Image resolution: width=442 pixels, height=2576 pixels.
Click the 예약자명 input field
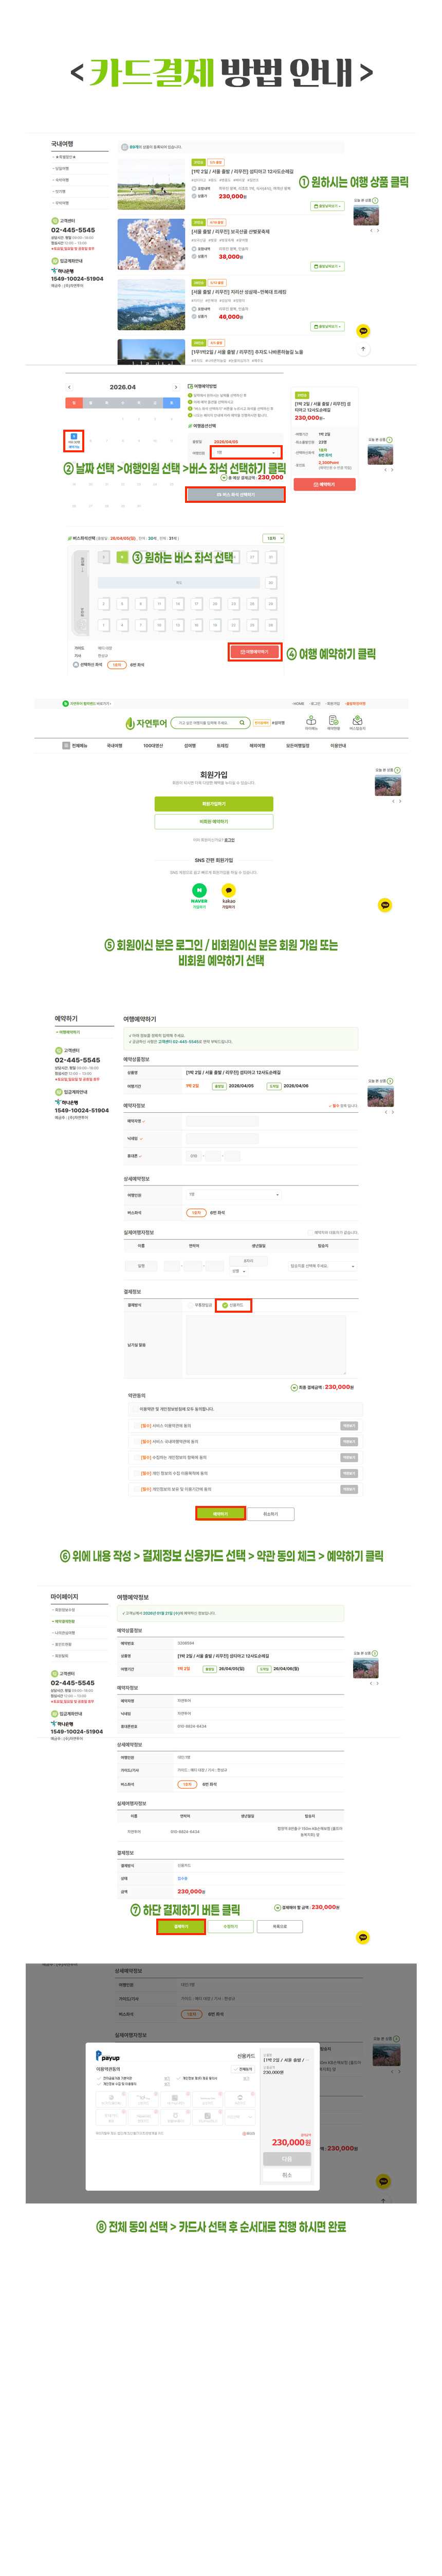click(x=222, y=1121)
